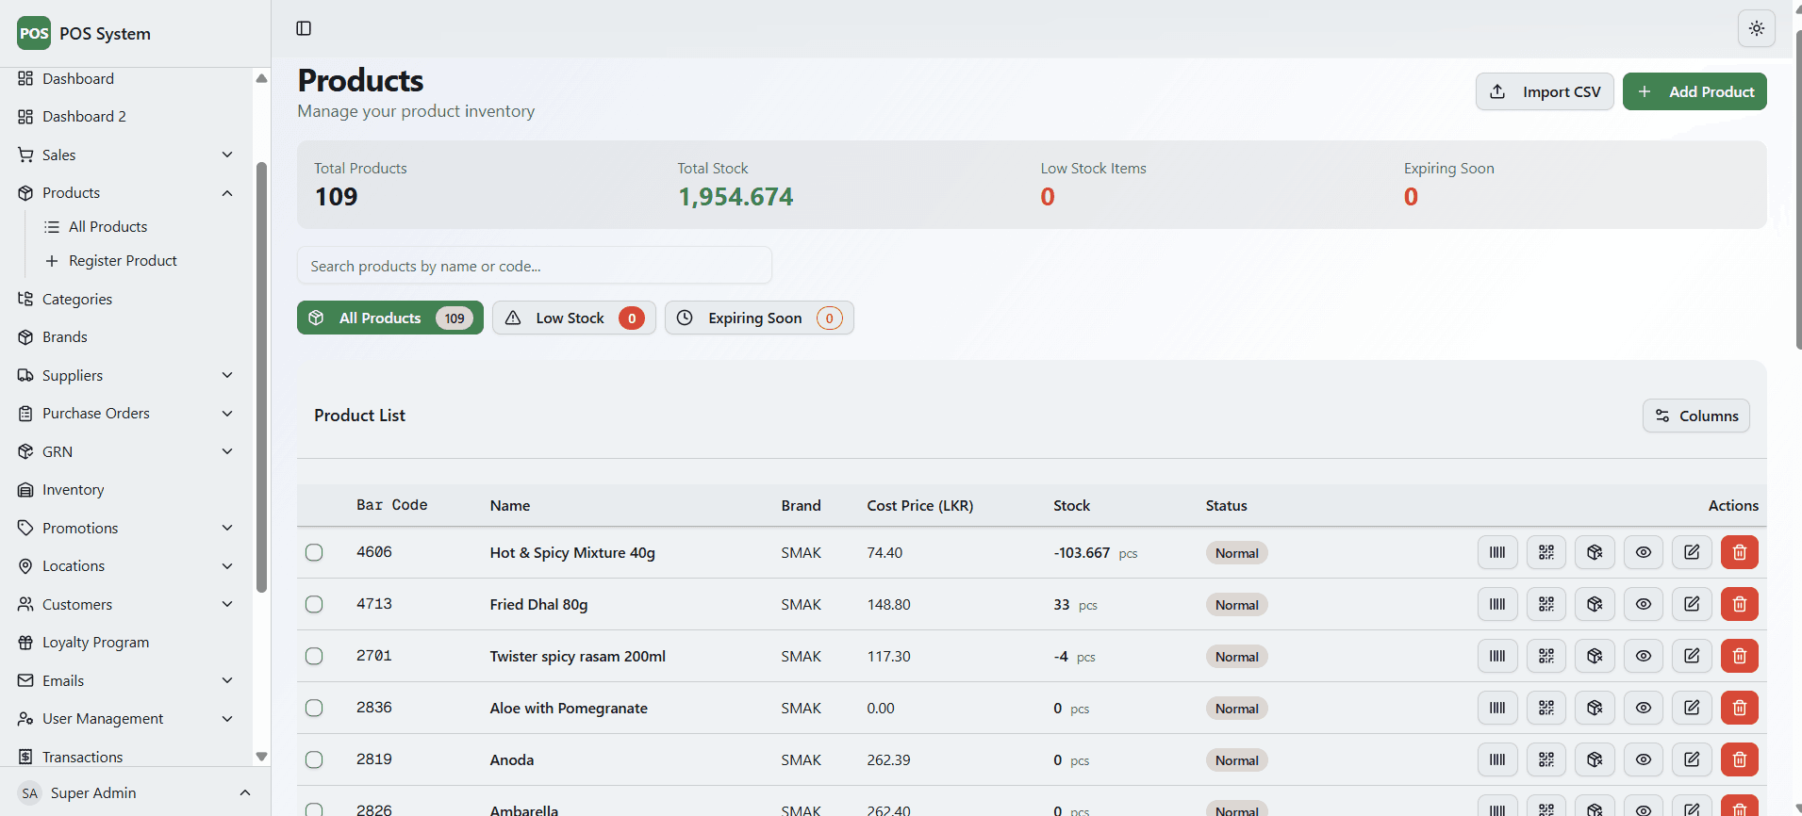View details of Hot & Spicy Mixture 40g
This screenshot has height=816, width=1802.
pos(1644,552)
